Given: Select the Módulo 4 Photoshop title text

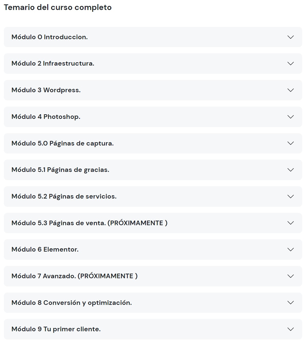Looking at the screenshot, I should (46, 117).
